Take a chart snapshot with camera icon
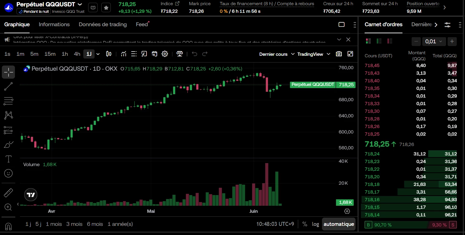This screenshot has height=235, width=465. (x=339, y=54)
